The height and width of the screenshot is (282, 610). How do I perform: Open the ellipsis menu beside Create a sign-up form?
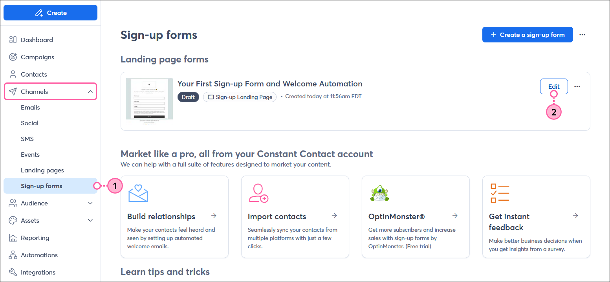point(582,35)
